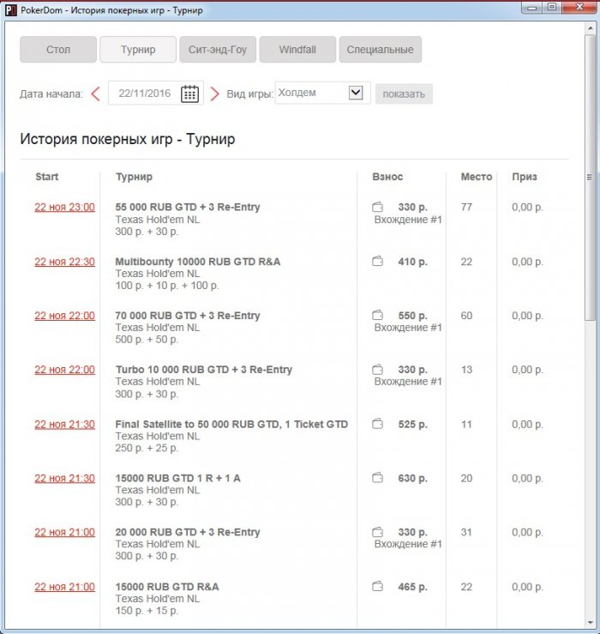600x634 pixels.
Task: Switch to the Windfall tab
Action: pyautogui.click(x=297, y=49)
